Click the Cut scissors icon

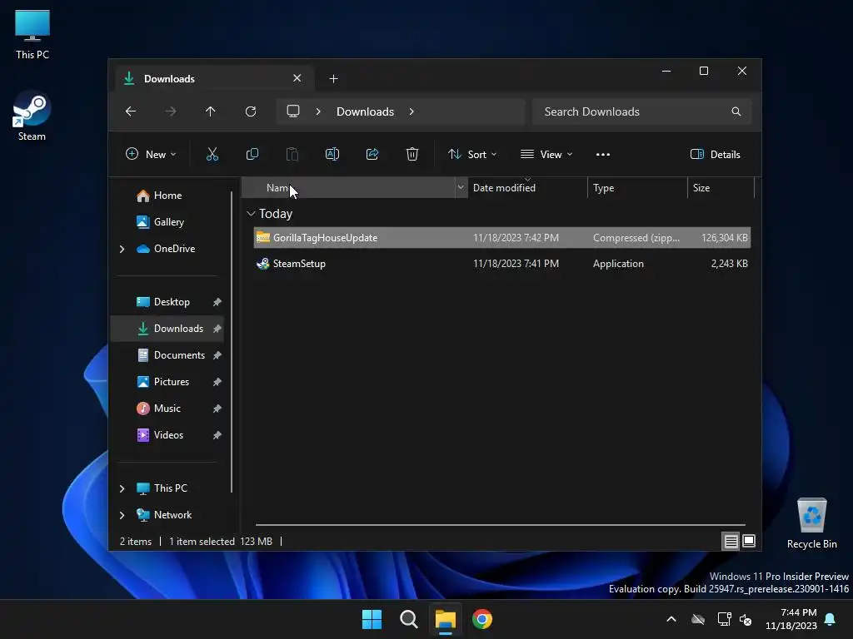(x=212, y=154)
